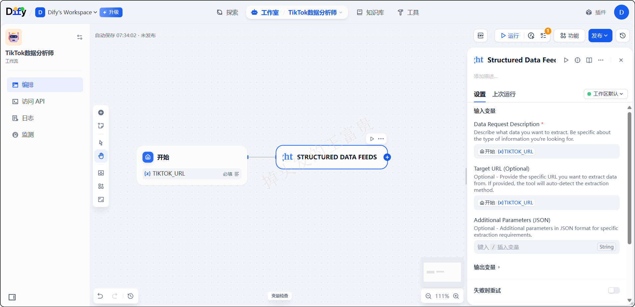Image resolution: width=635 pixels, height=307 pixels.
Task: Open the 插件 plugins page
Action: pos(596,12)
